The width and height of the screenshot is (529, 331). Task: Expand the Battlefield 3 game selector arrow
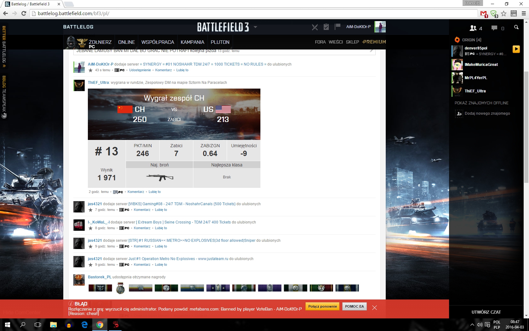tap(255, 27)
